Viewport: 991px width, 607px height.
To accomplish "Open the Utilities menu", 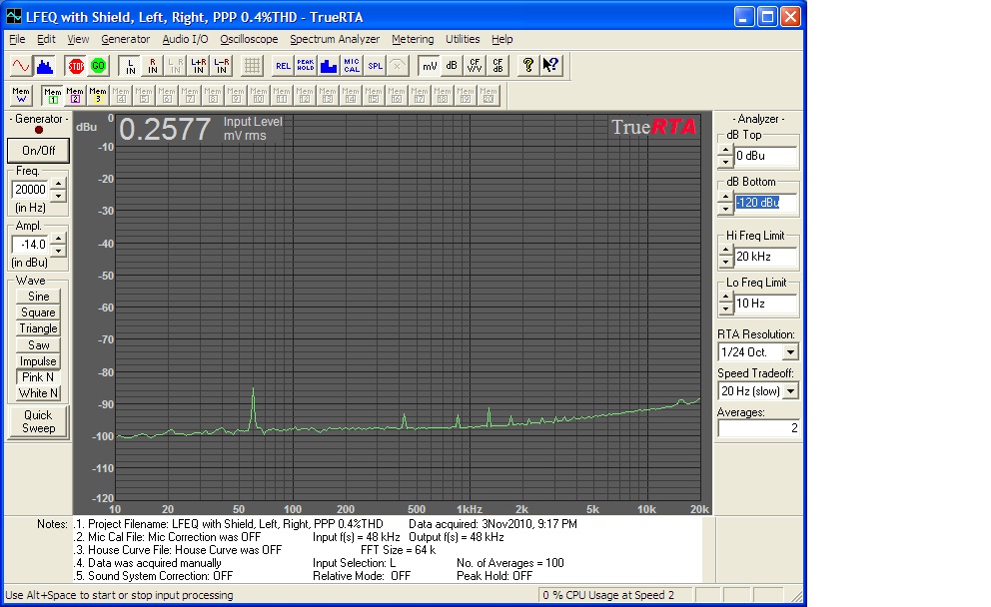I will tap(463, 39).
